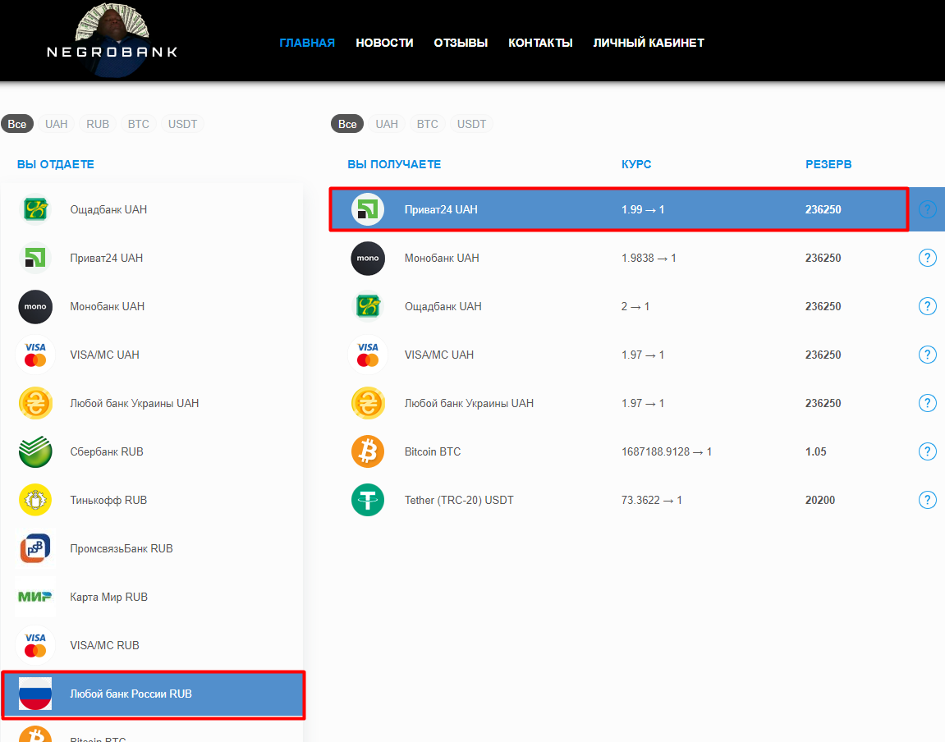This screenshot has height=742, width=945.
Task: Click the mono logo in give list
Action: click(x=35, y=306)
